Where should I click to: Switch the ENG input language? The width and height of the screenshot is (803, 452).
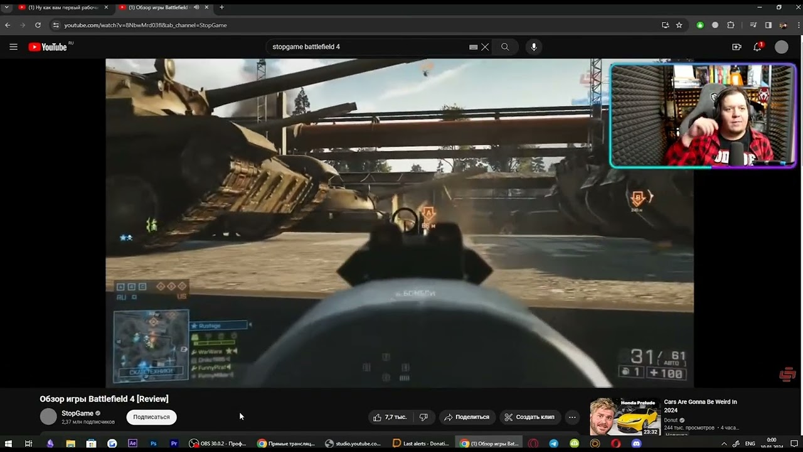750,443
